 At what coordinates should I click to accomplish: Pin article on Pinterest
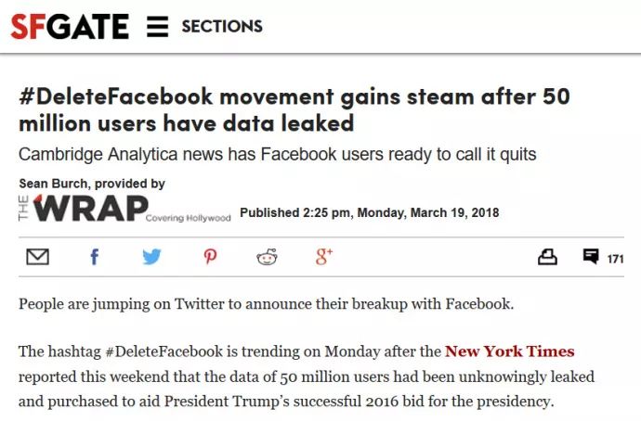[x=210, y=257]
